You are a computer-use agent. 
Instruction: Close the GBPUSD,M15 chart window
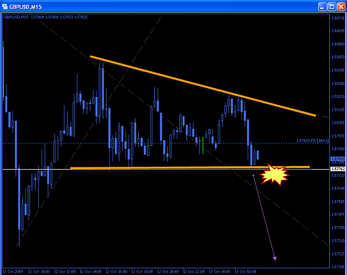tap(341, 7)
